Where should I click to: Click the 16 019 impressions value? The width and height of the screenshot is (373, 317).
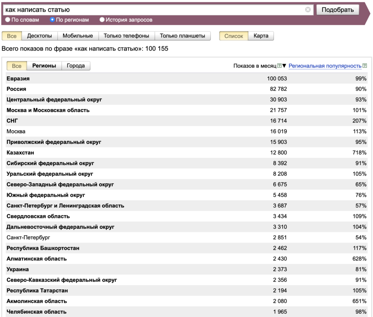pos(278,131)
